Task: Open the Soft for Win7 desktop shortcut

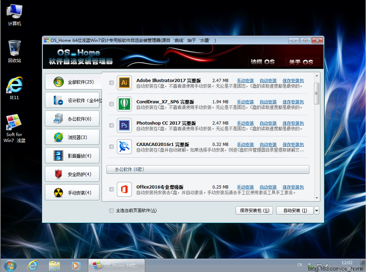Action: point(14,123)
